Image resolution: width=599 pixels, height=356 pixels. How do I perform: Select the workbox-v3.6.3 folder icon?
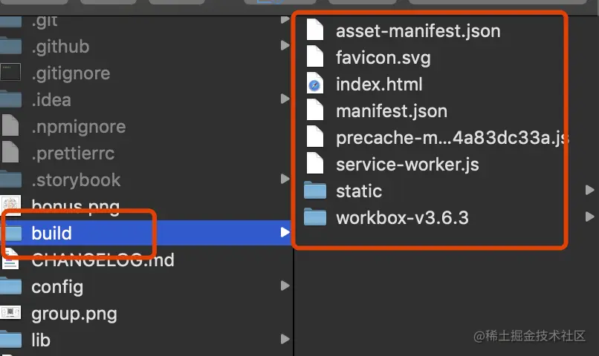[315, 217]
